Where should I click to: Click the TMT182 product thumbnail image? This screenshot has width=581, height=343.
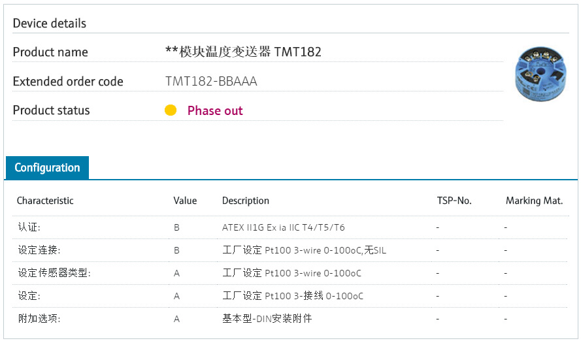point(542,75)
